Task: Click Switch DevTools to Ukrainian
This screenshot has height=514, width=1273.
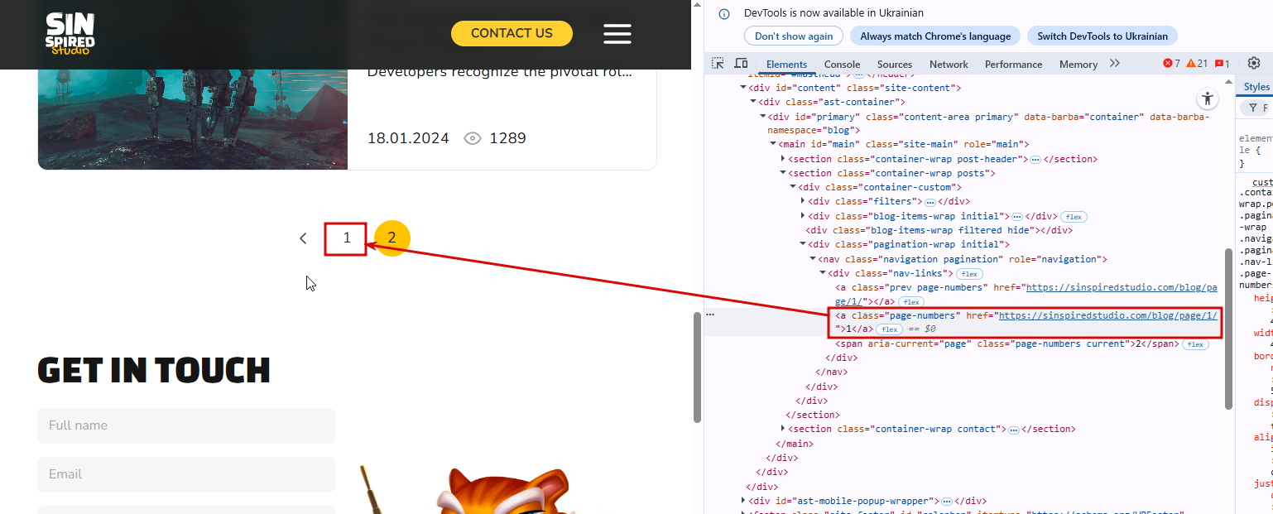Action: [x=1102, y=36]
